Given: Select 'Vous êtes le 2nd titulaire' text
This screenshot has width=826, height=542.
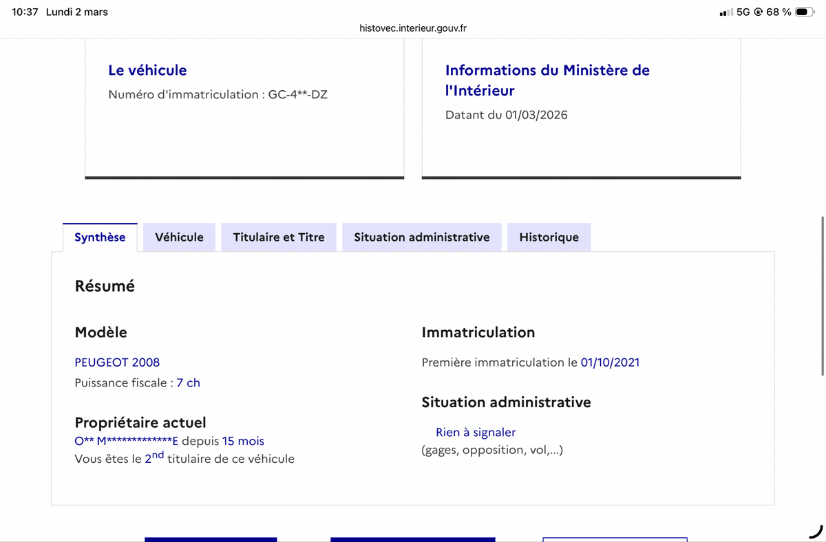Looking at the screenshot, I should click(x=184, y=457).
